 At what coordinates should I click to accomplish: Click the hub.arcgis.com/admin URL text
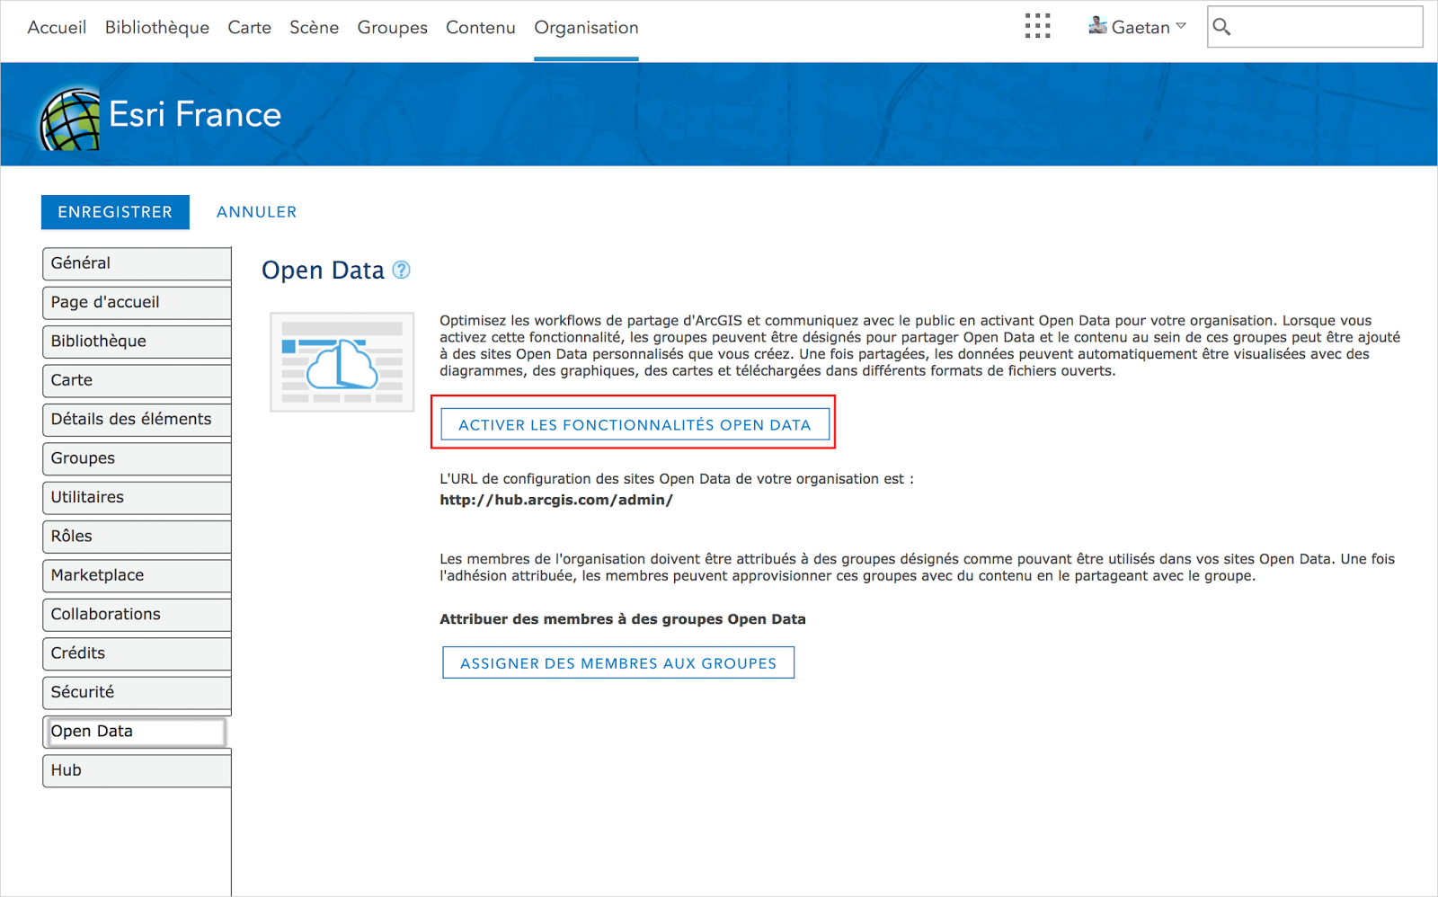click(x=556, y=500)
